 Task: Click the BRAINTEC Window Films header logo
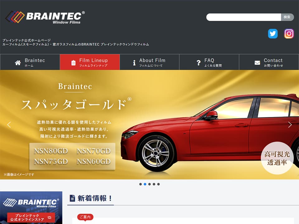45,17
